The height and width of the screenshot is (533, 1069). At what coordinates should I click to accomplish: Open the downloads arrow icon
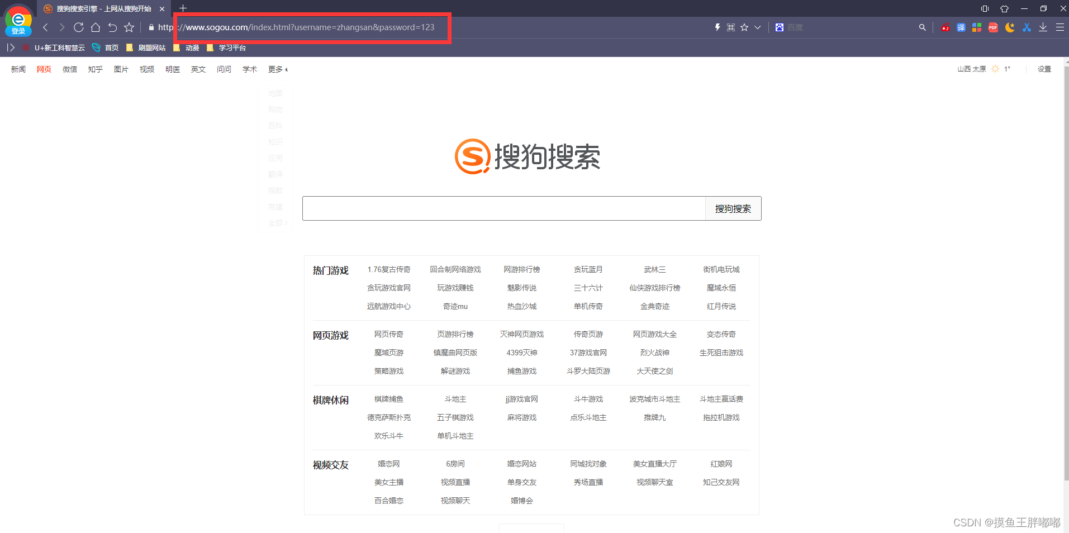click(x=1043, y=27)
